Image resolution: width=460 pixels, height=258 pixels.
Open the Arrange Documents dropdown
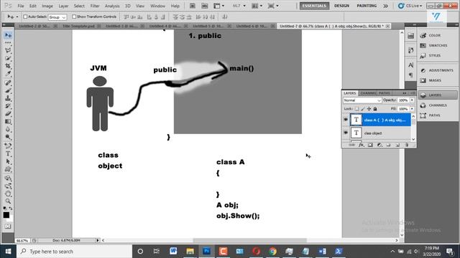257,6
